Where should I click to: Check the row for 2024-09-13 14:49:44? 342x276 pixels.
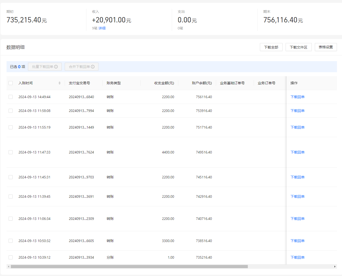(x=11, y=97)
